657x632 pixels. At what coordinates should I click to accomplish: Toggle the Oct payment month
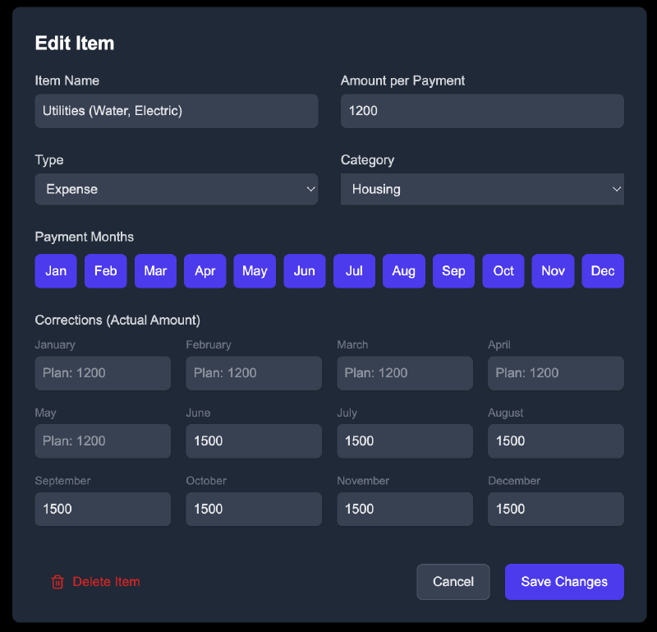503,270
